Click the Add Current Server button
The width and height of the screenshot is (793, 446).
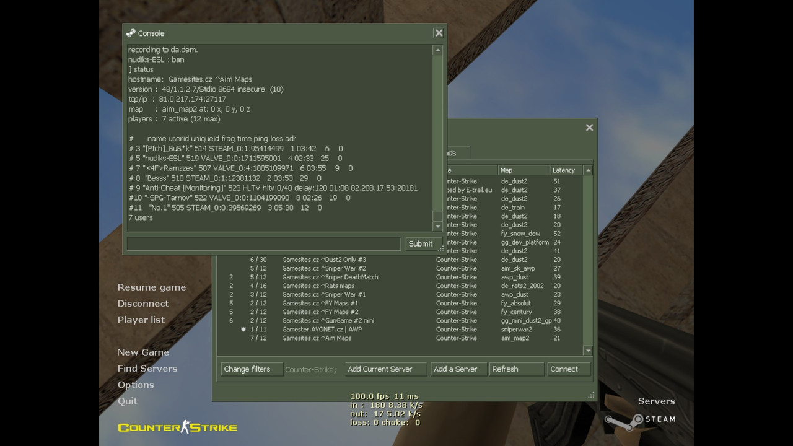point(385,369)
